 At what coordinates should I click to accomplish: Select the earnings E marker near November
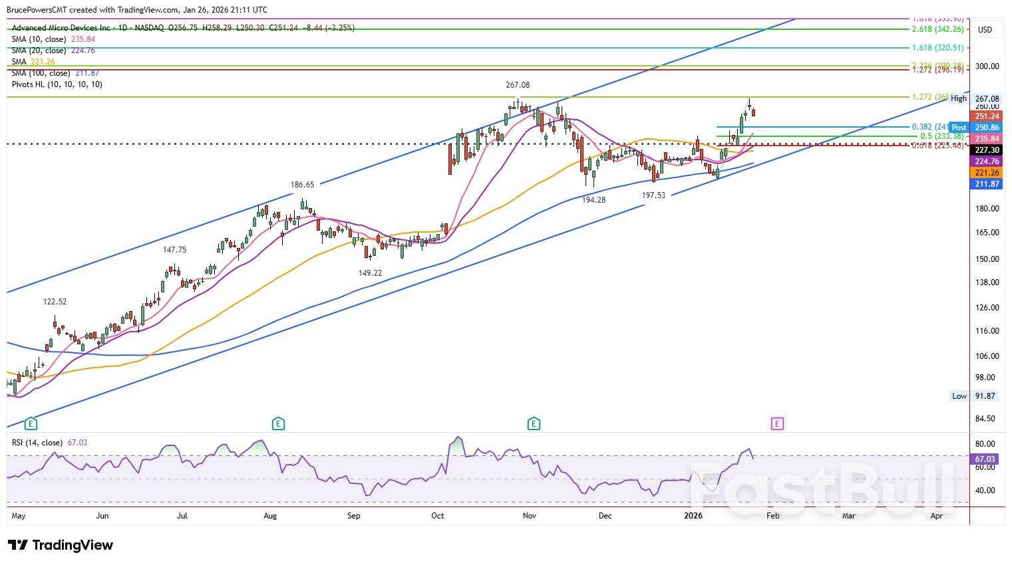coord(534,423)
